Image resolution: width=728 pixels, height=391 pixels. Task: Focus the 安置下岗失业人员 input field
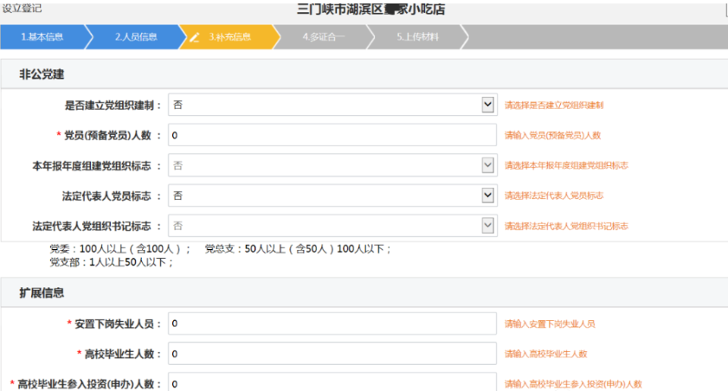point(332,324)
